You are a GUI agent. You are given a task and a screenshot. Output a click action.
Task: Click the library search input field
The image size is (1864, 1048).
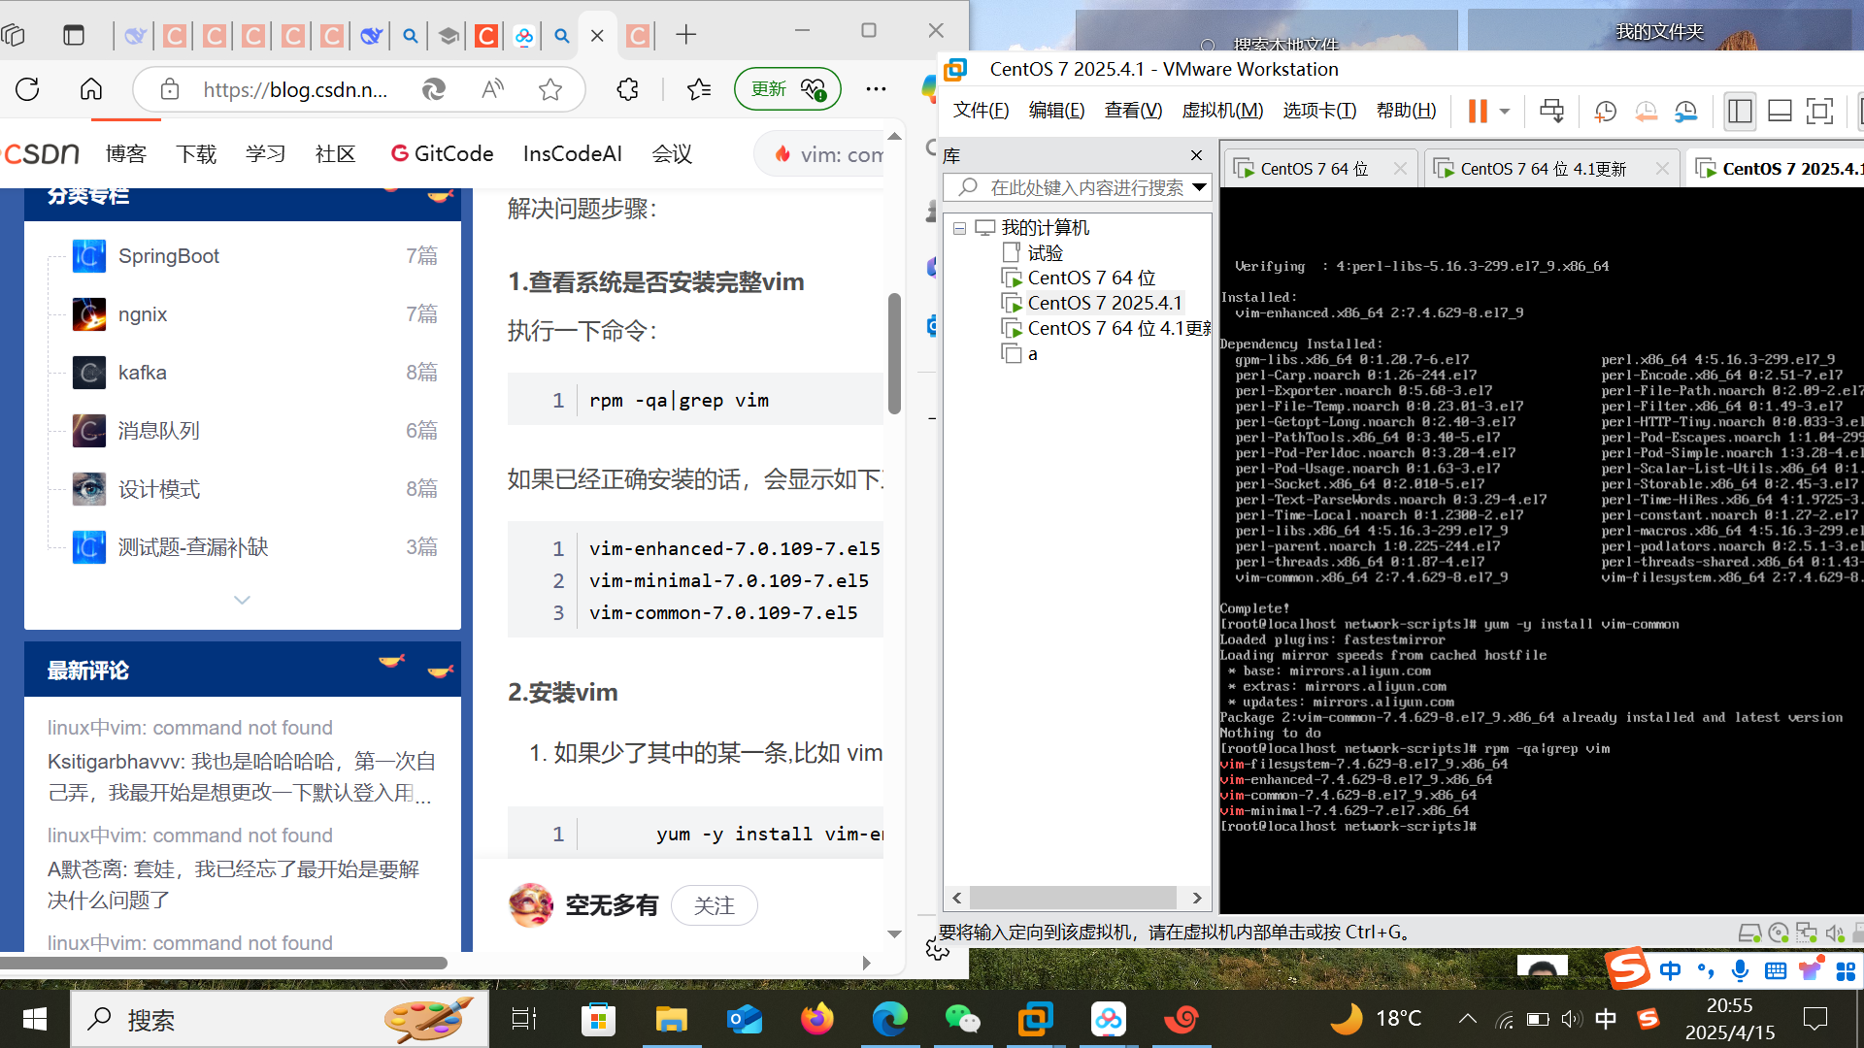click(x=1085, y=187)
